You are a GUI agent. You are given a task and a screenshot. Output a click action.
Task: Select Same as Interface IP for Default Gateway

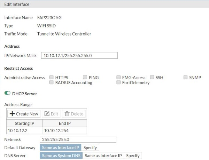coord(61,147)
